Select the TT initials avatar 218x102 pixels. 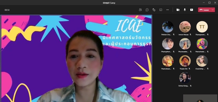click(202, 27)
